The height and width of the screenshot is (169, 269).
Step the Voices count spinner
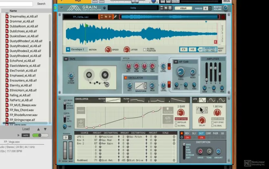tap(210, 8)
